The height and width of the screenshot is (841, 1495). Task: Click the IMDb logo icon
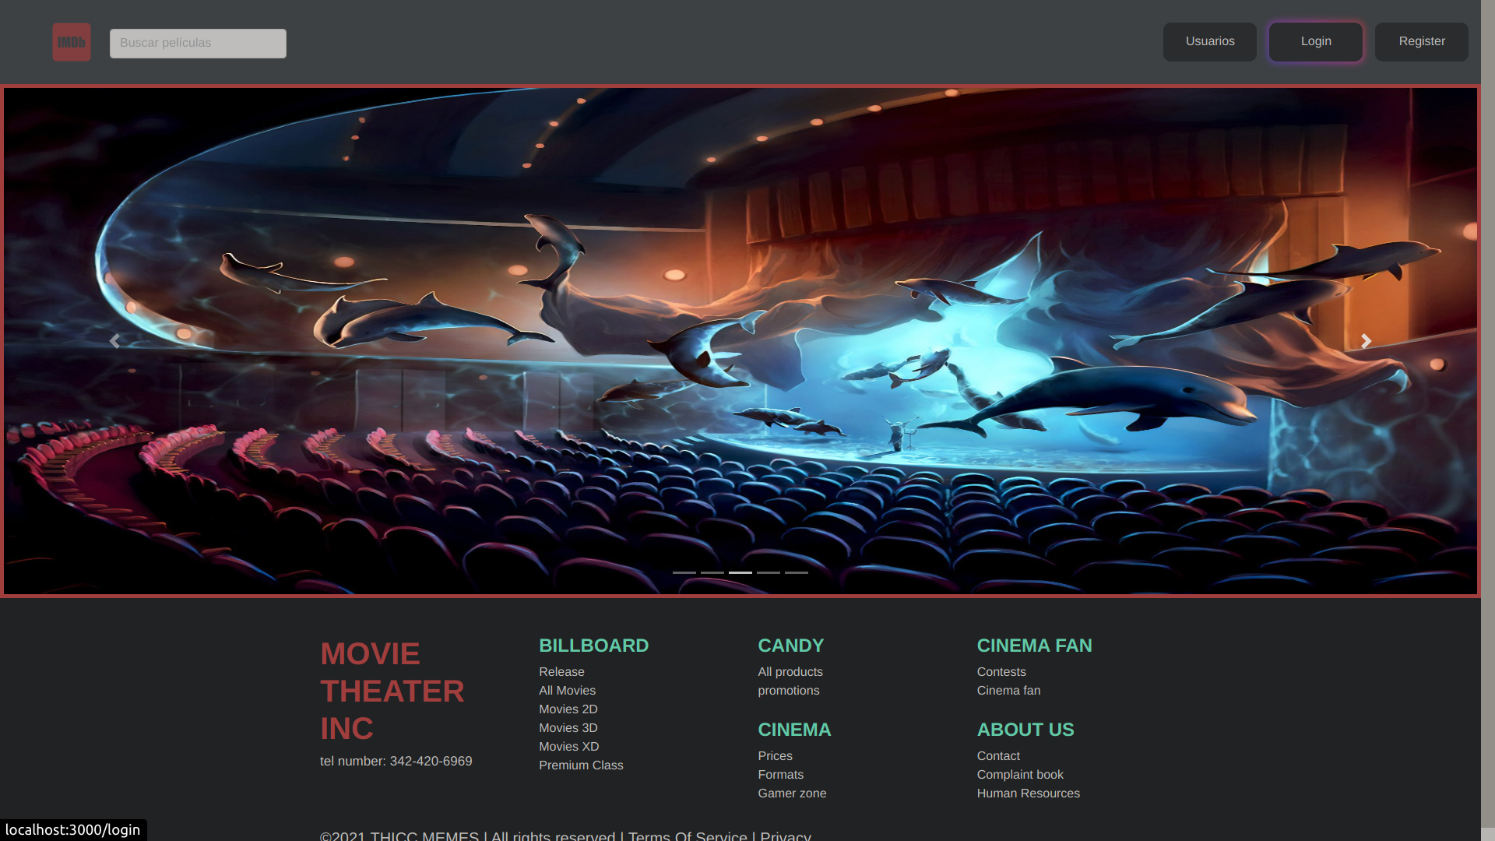(x=72, y=42)
